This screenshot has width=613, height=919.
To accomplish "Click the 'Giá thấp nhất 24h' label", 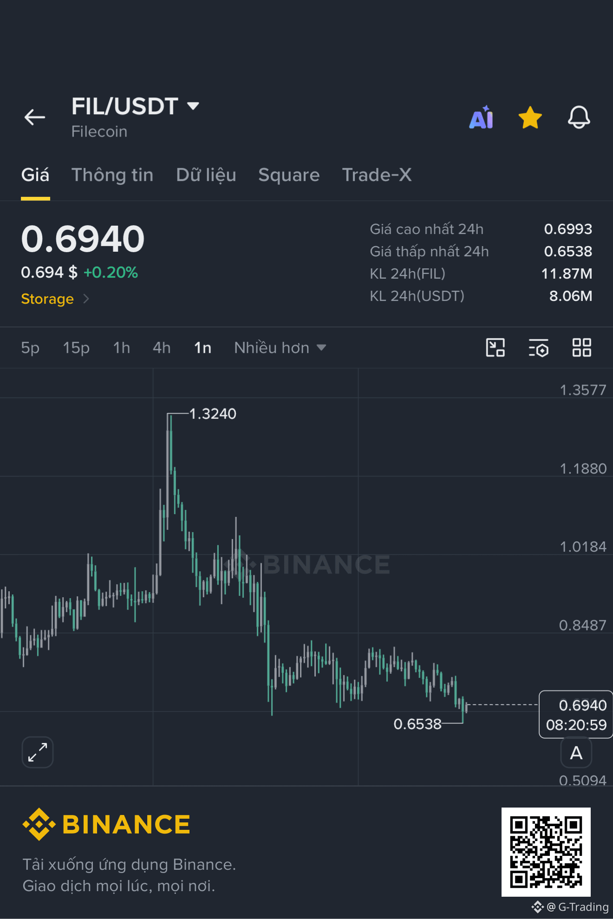I will pyautogui.click(x=429, y=251).
